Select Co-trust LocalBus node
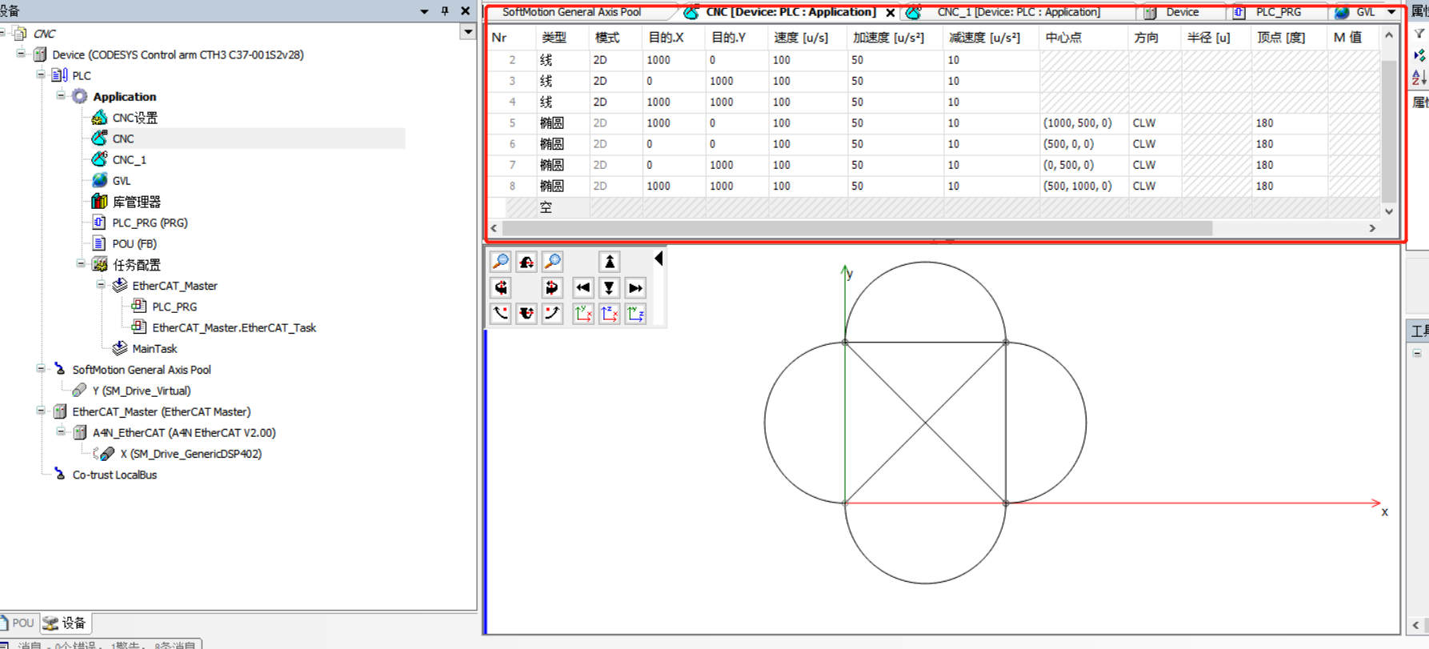The height and width of the screenshot is (649, 1429). 114,475
